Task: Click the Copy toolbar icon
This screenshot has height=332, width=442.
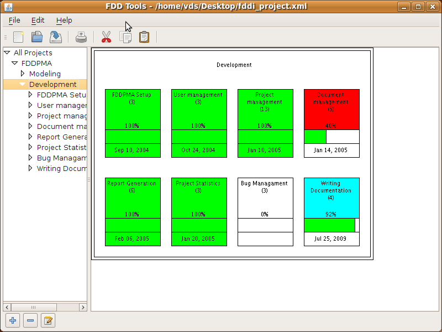Action: pos(125,37)
